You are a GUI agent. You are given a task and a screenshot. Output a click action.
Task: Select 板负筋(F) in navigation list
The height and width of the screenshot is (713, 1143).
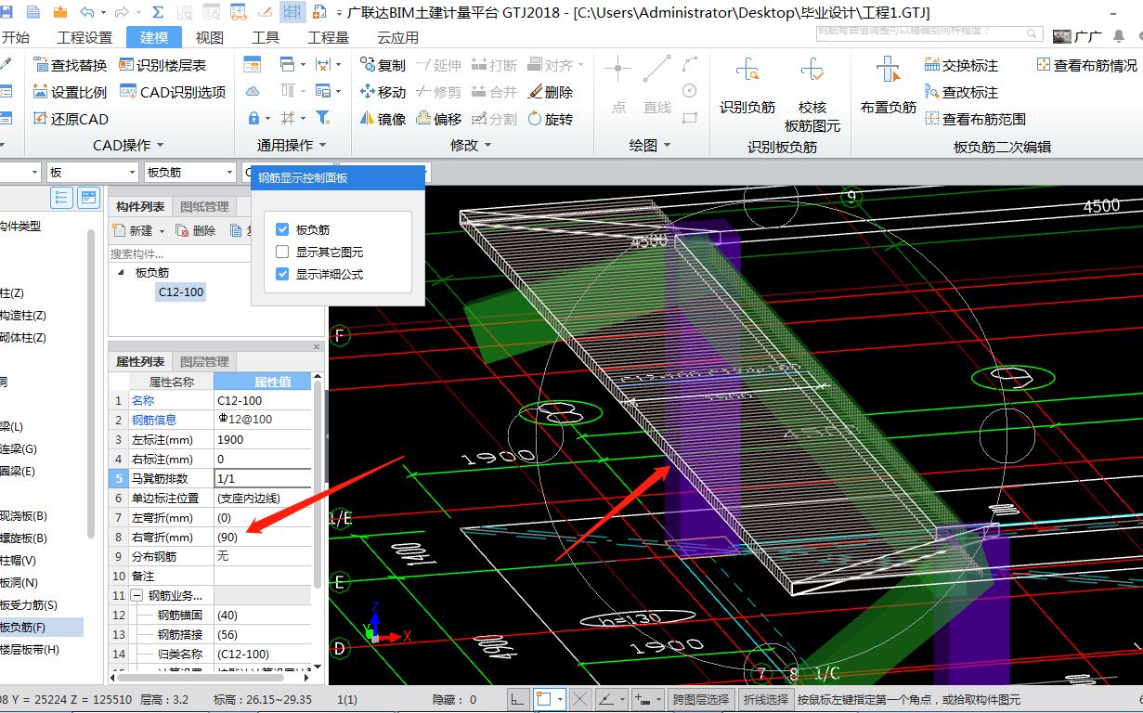tap(41, 628)
